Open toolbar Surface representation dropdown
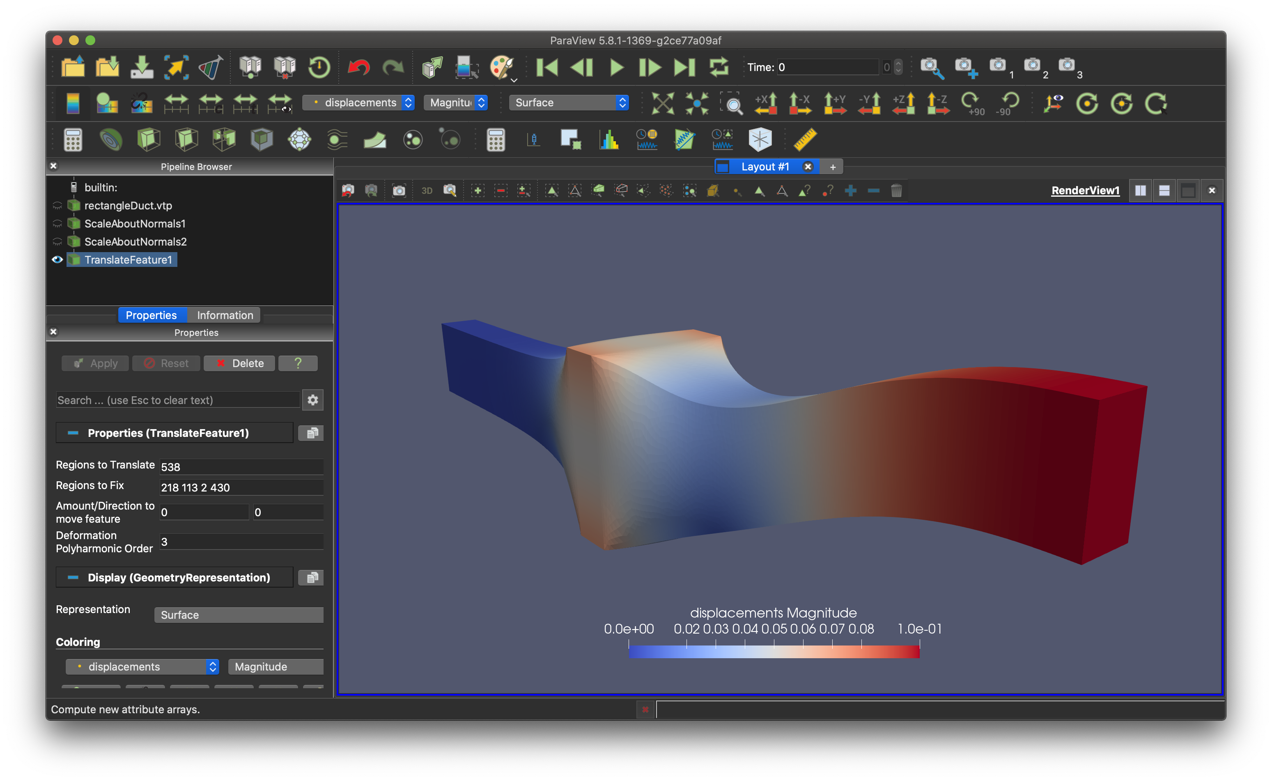 (569, 102)
